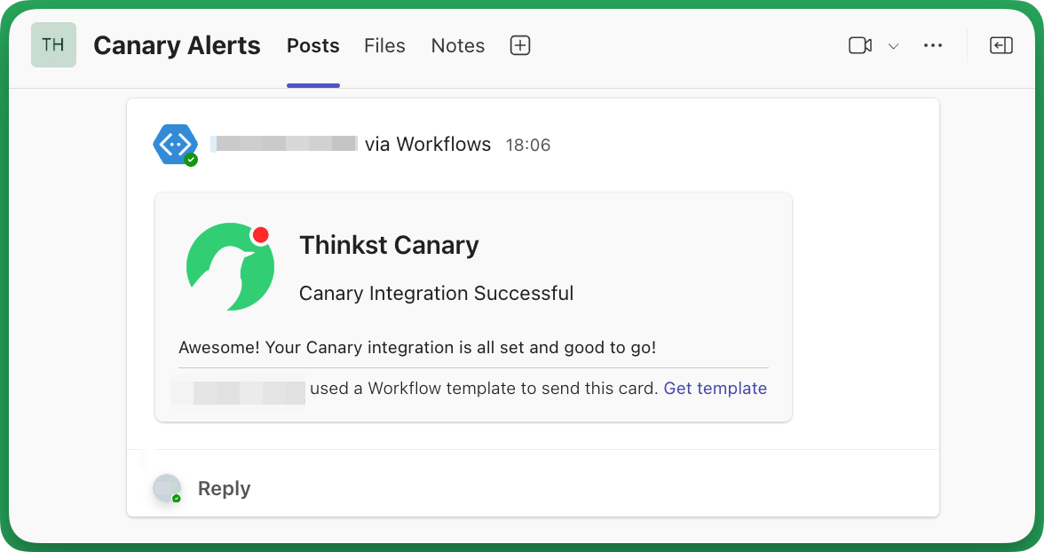Switch to the Notes tab
The width and height of the screenshot is (1044, 552).
pos(457,45)
